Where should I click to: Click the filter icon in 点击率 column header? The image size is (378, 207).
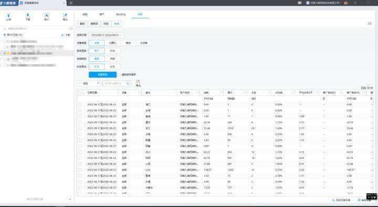[293, 93]
